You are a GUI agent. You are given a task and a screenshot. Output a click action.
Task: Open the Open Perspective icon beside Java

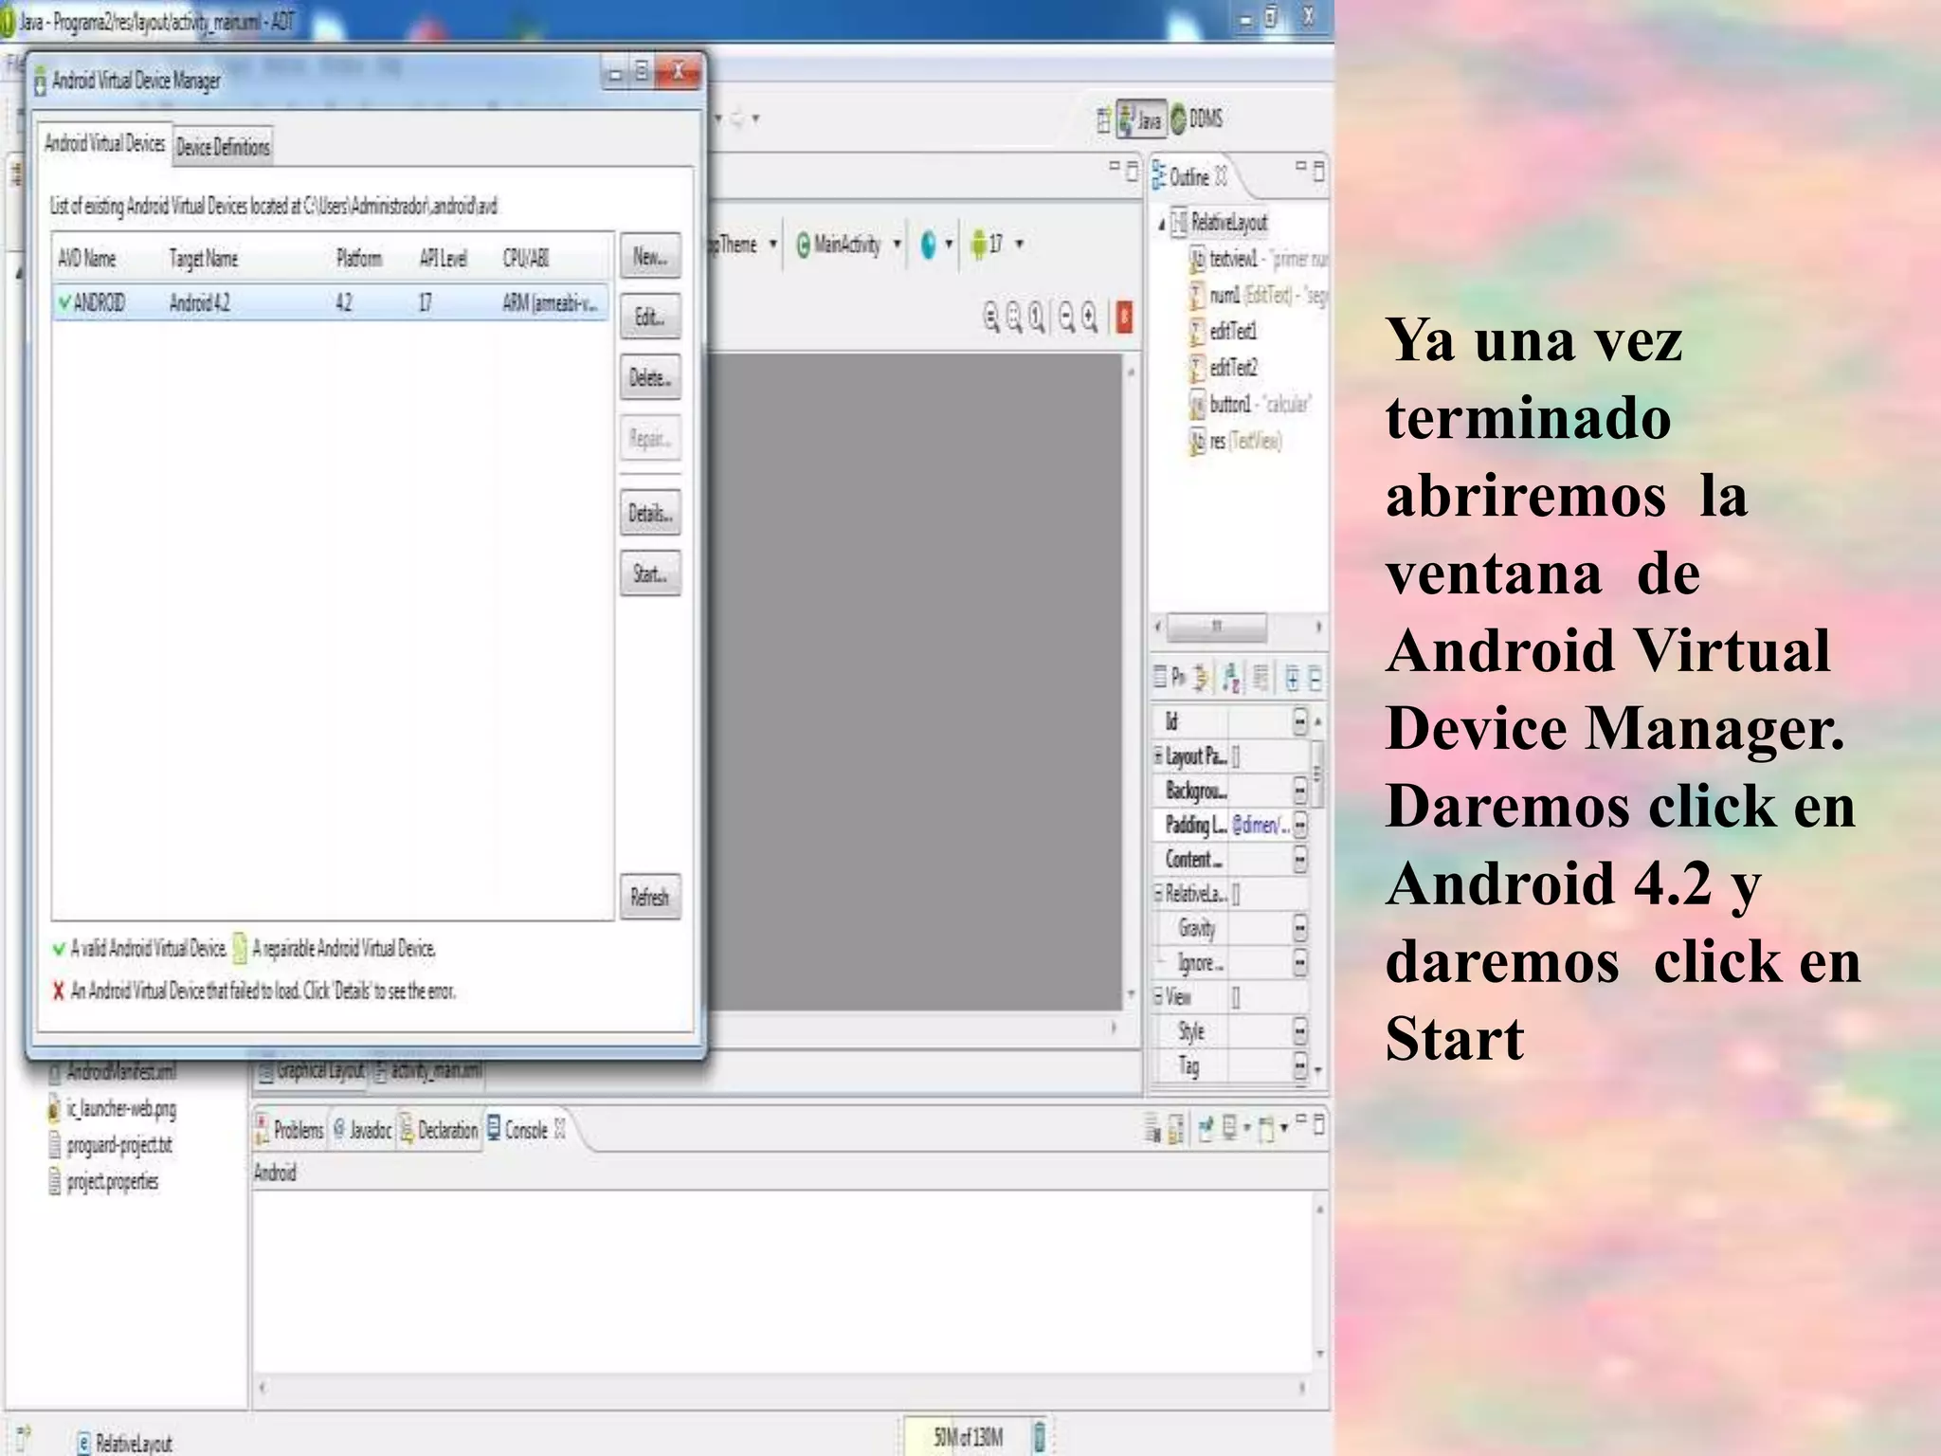[x=1103, y=119]
